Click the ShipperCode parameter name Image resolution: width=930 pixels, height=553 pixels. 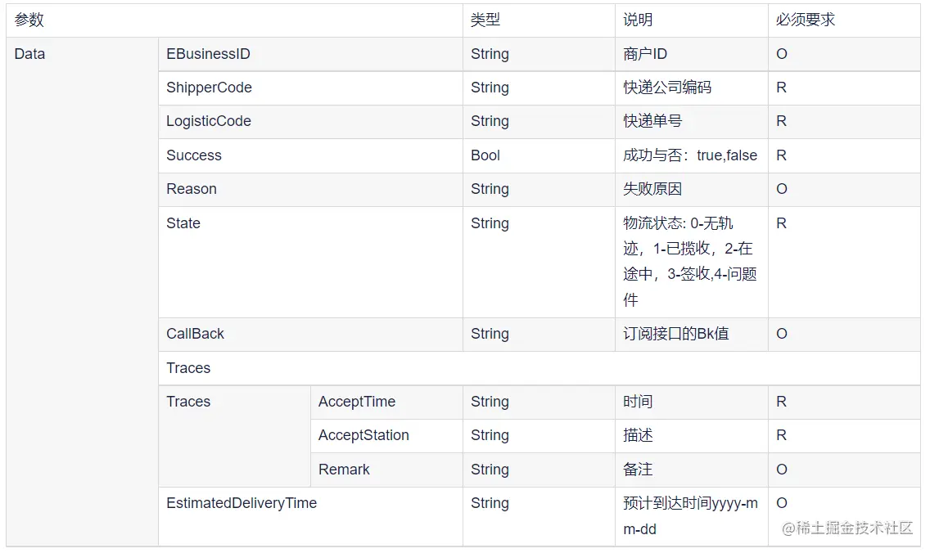click(209, 88)
